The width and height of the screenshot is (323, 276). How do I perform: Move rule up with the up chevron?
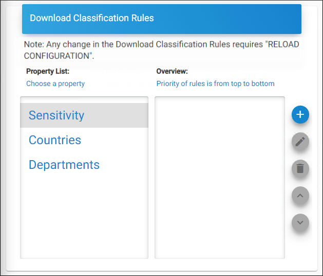(300, 196)
